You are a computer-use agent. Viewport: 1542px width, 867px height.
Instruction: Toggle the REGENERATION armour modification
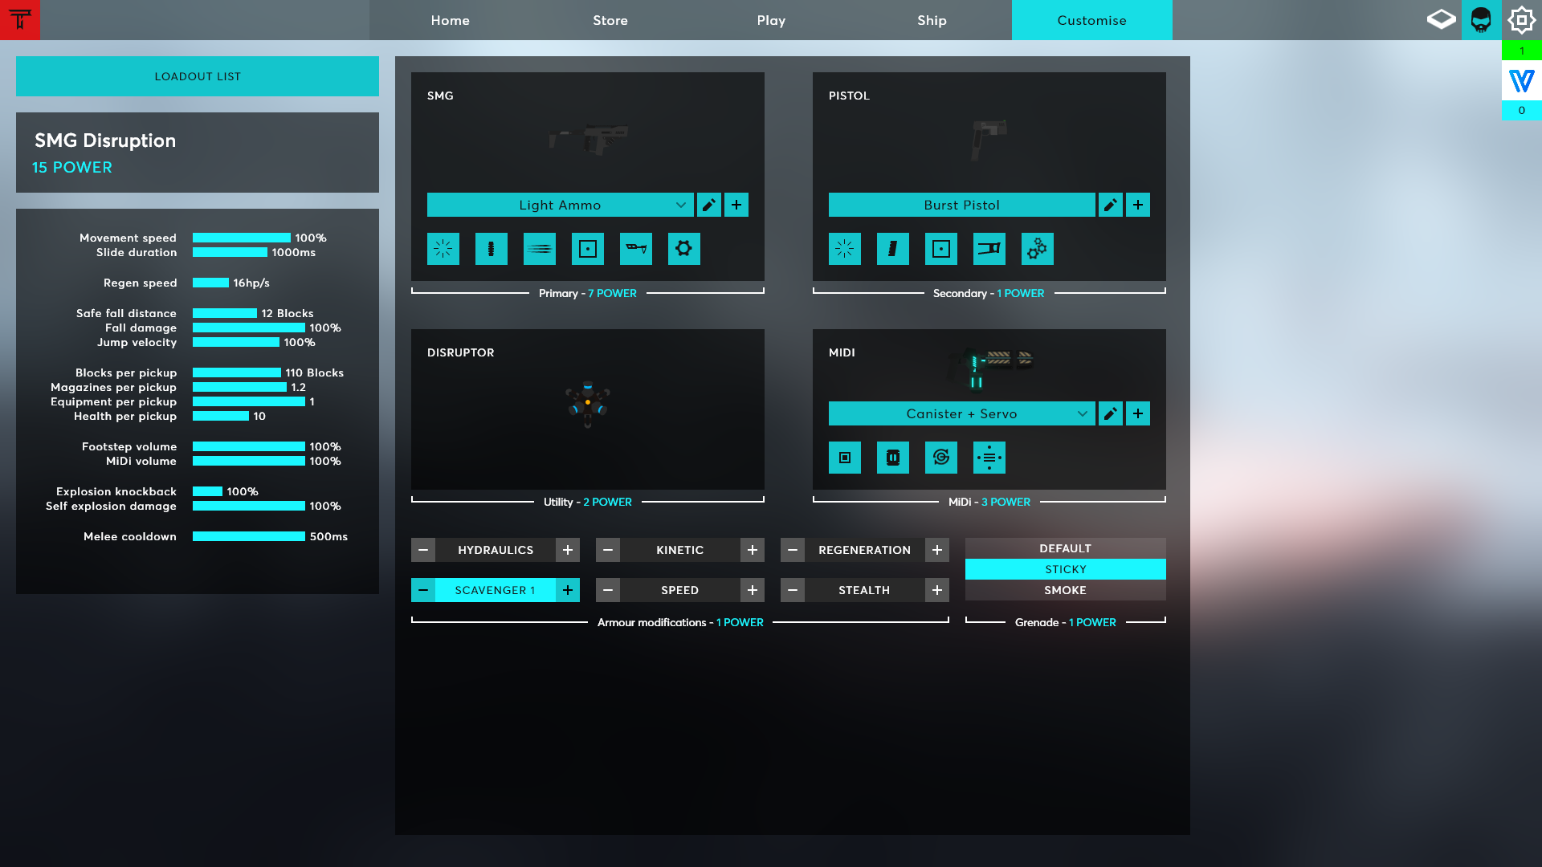tap(865, 550)
